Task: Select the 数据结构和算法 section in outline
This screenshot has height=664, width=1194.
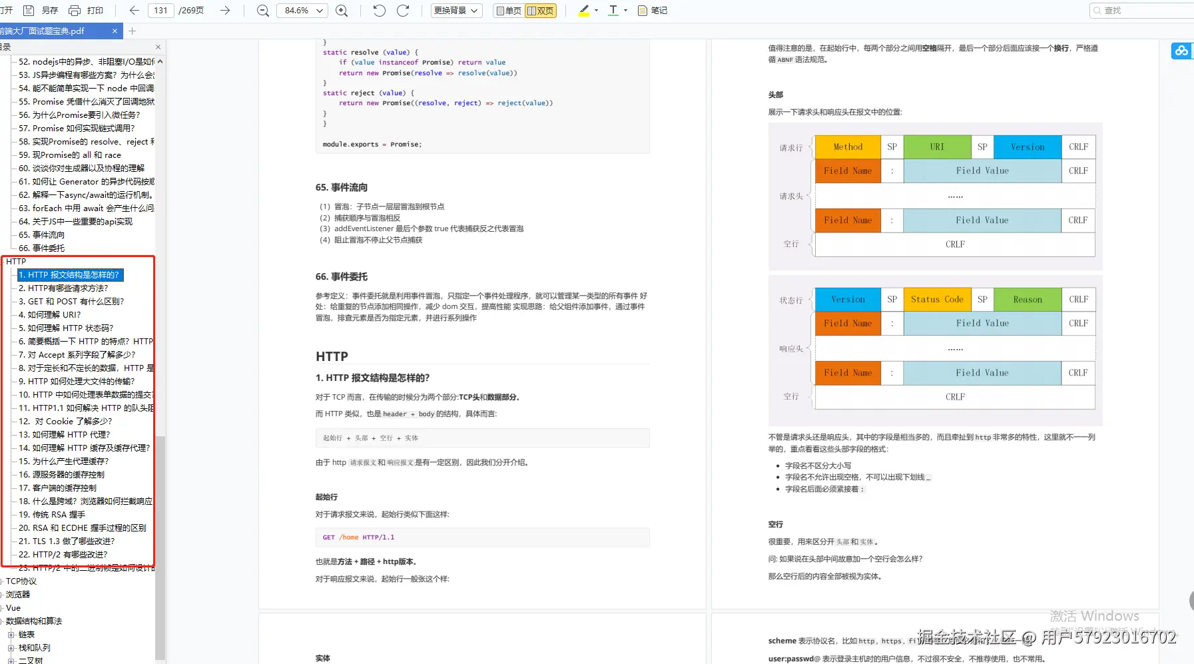Action: (34, 621)
